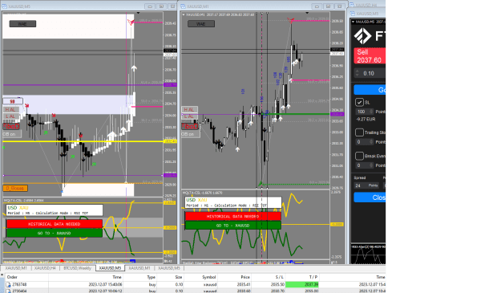The width and height of the screenshot is (501, 293).
Task: Click the chart shift triangle atop M5 chart
Action: (x=138, y=13)
